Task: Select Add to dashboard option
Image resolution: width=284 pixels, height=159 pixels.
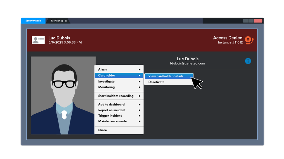Action: coord(111,105)
